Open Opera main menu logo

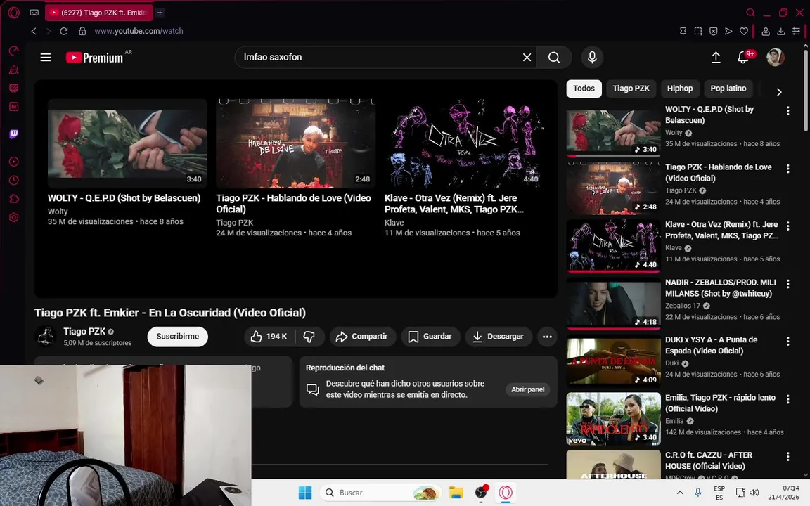pos(14,13)
